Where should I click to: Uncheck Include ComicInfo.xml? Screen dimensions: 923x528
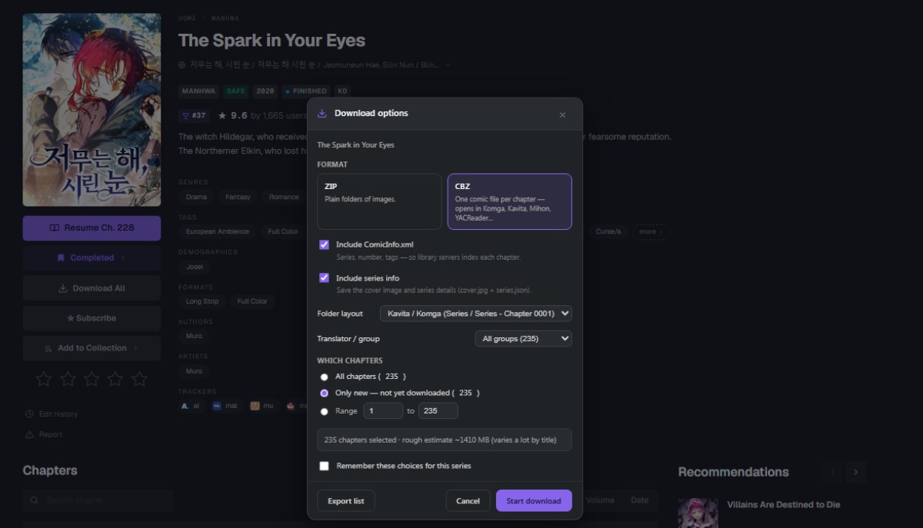pyautogui.click(x=324, y=244)
